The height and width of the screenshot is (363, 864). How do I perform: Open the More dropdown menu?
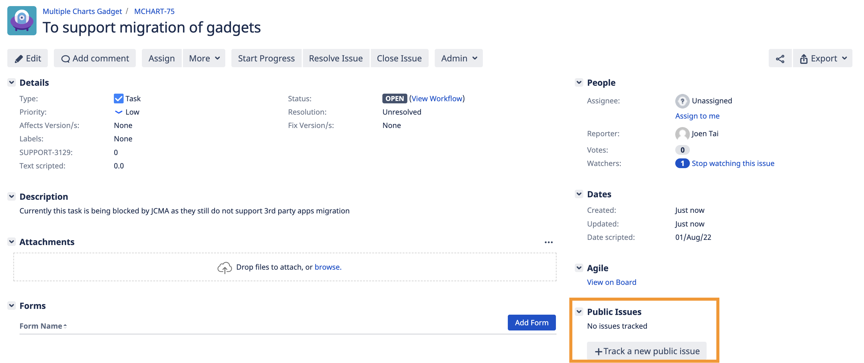[x=204, y=59]
